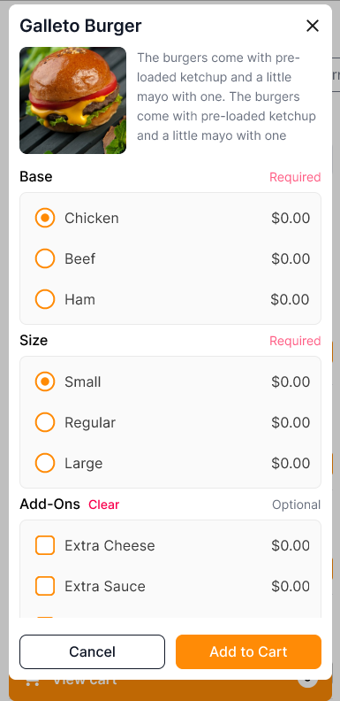The height and width of the screenshot is (701, 340).
Task: Select Large size radio button
Action: click(x=45, y=463)
